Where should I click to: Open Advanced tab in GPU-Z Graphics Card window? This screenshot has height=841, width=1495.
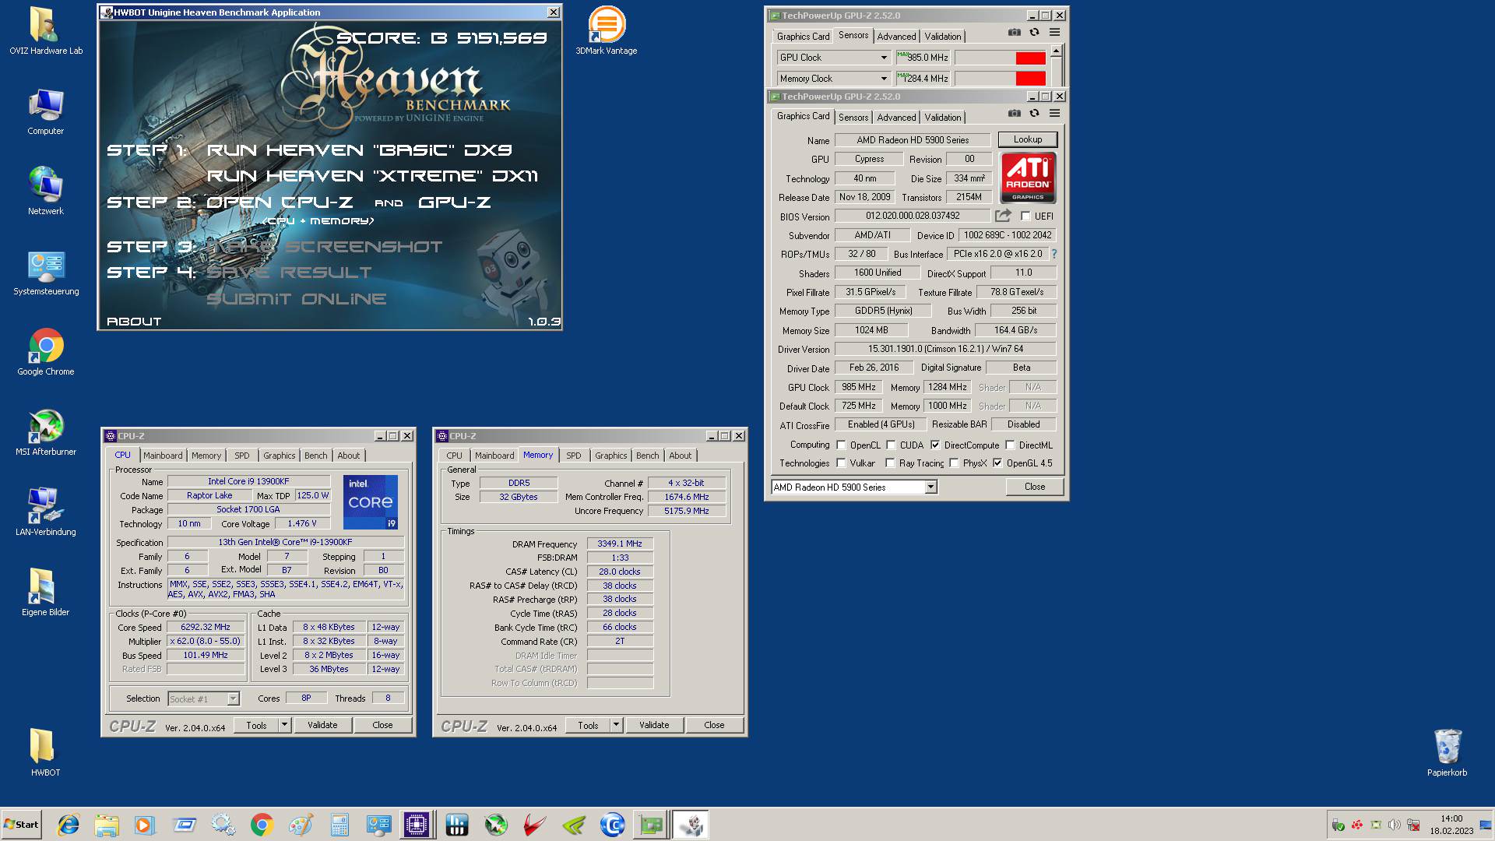point(896,118)
